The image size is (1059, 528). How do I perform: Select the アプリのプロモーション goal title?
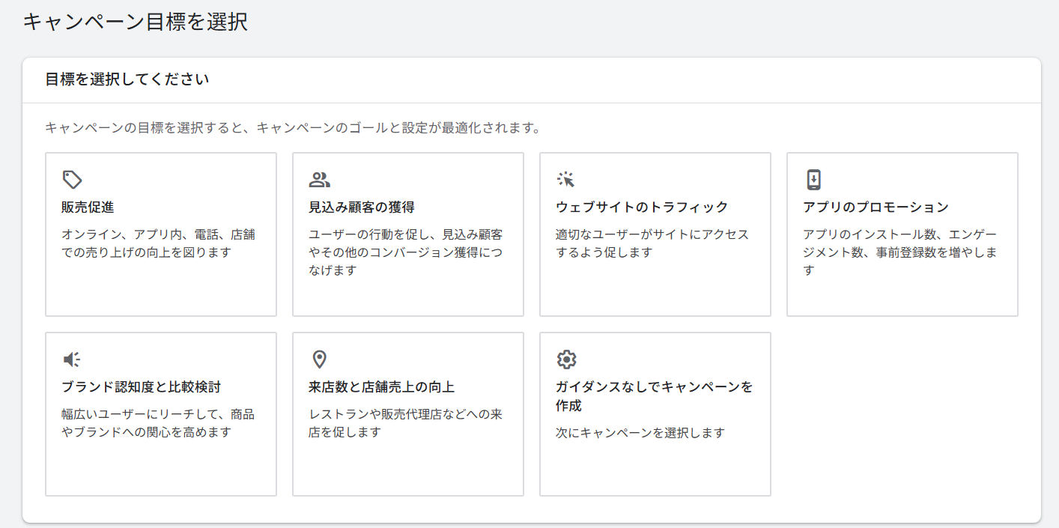[876, 207]
